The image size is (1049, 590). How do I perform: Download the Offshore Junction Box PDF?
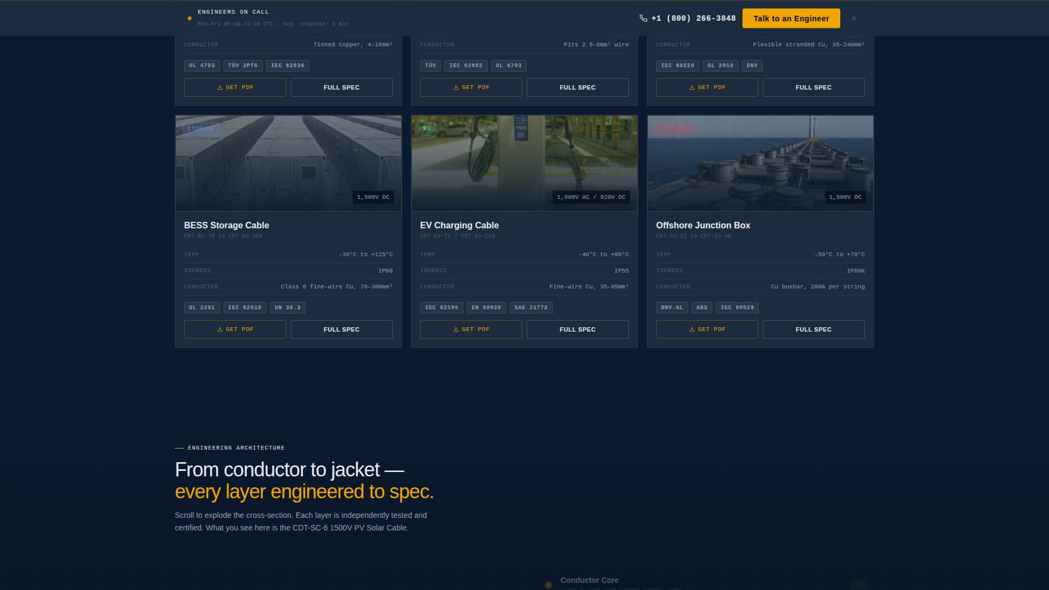707,329
